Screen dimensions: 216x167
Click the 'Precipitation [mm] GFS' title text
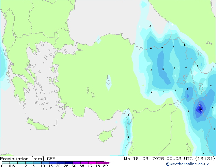click(x=28, y=159)
